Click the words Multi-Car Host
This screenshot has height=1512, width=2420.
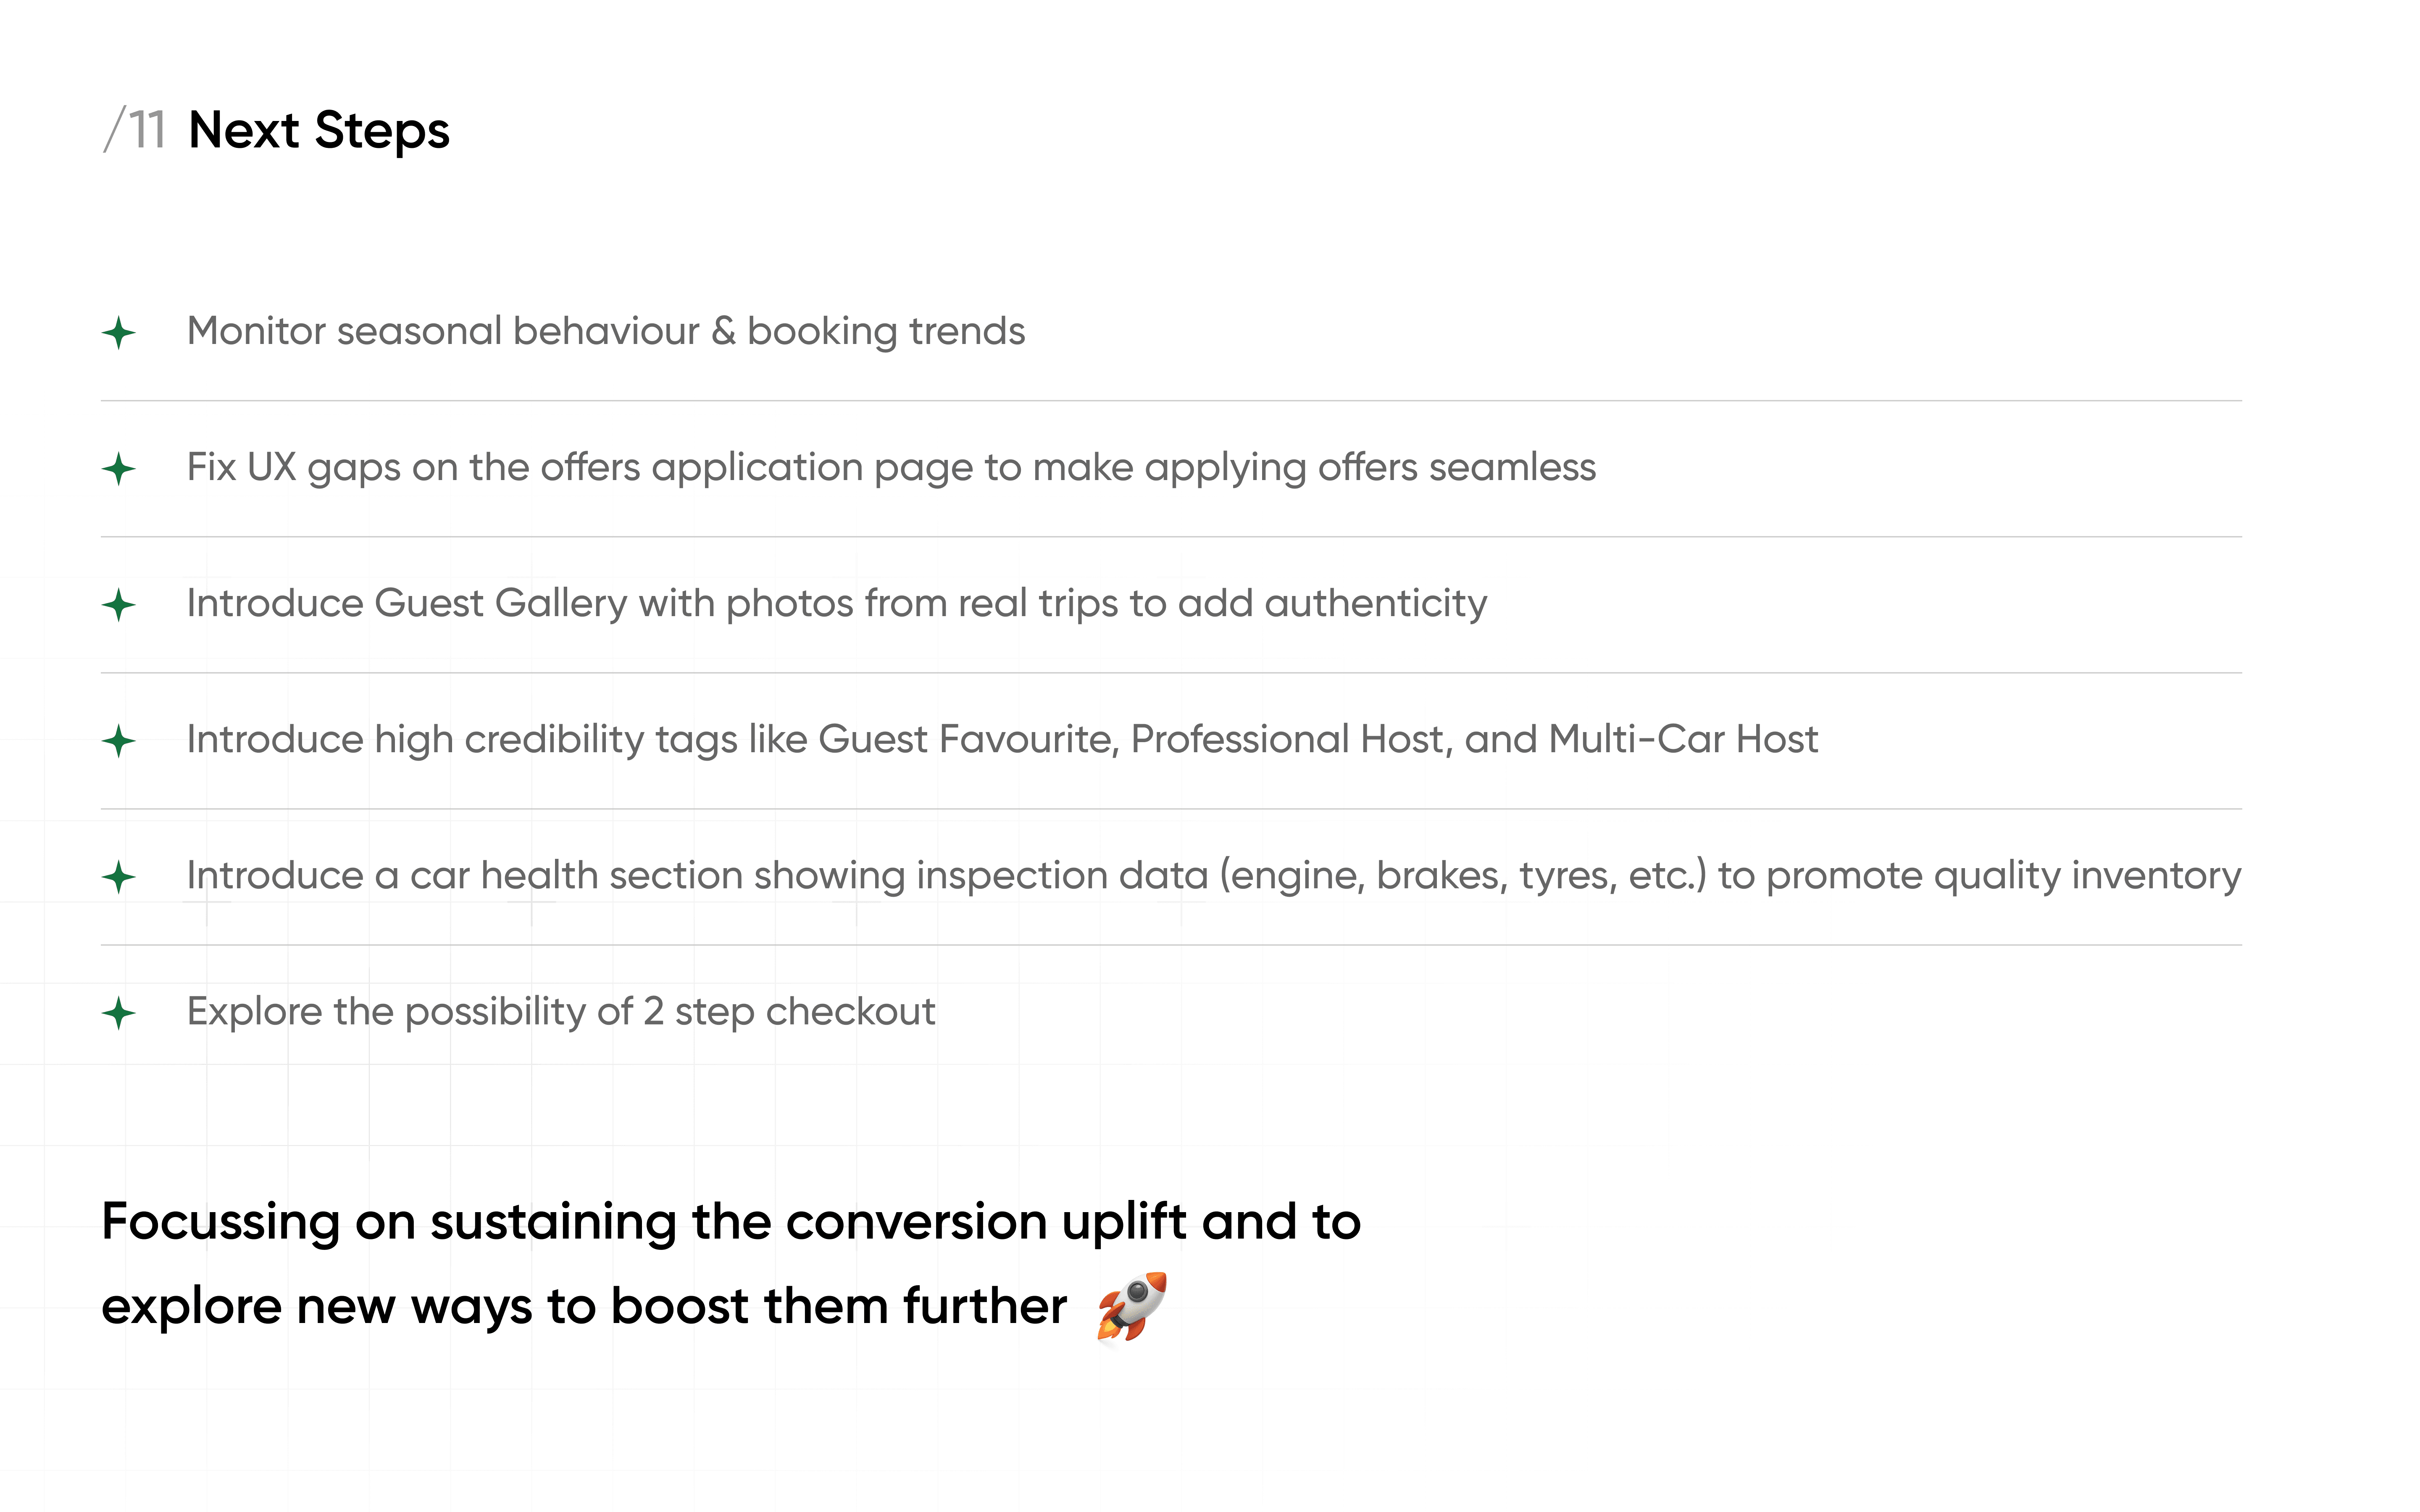[1683, 740]
